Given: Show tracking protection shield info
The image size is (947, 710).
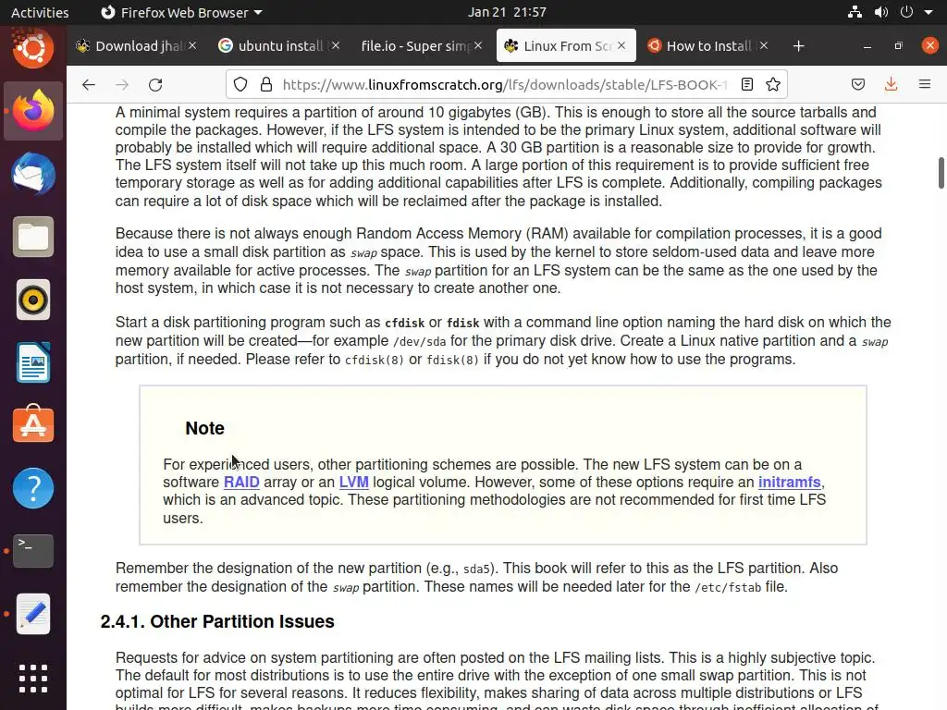Looking at the screenshot, I should [240, 84].
